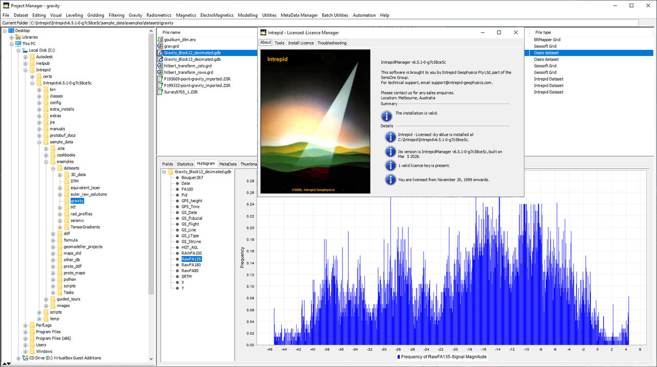Screen dimensions: 657x367
Task: Click the Survey9705_1..DIR dataset icon
Action: (x=160, y=92)
